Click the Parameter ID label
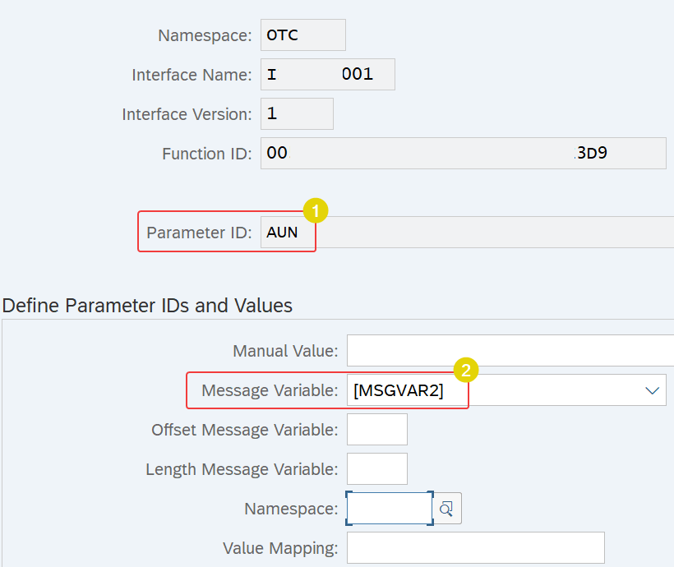Screen dimensions: 674x567 click(199, 233)
